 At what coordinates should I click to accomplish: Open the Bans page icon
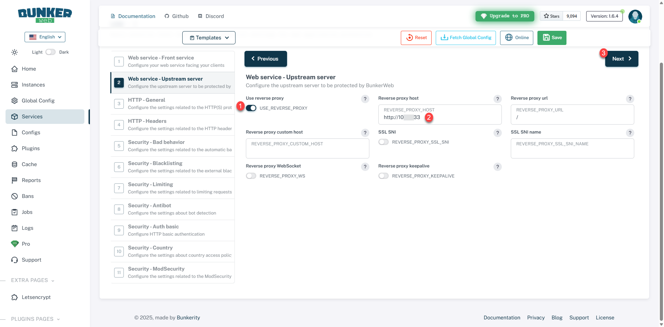[x=15, y=196]
